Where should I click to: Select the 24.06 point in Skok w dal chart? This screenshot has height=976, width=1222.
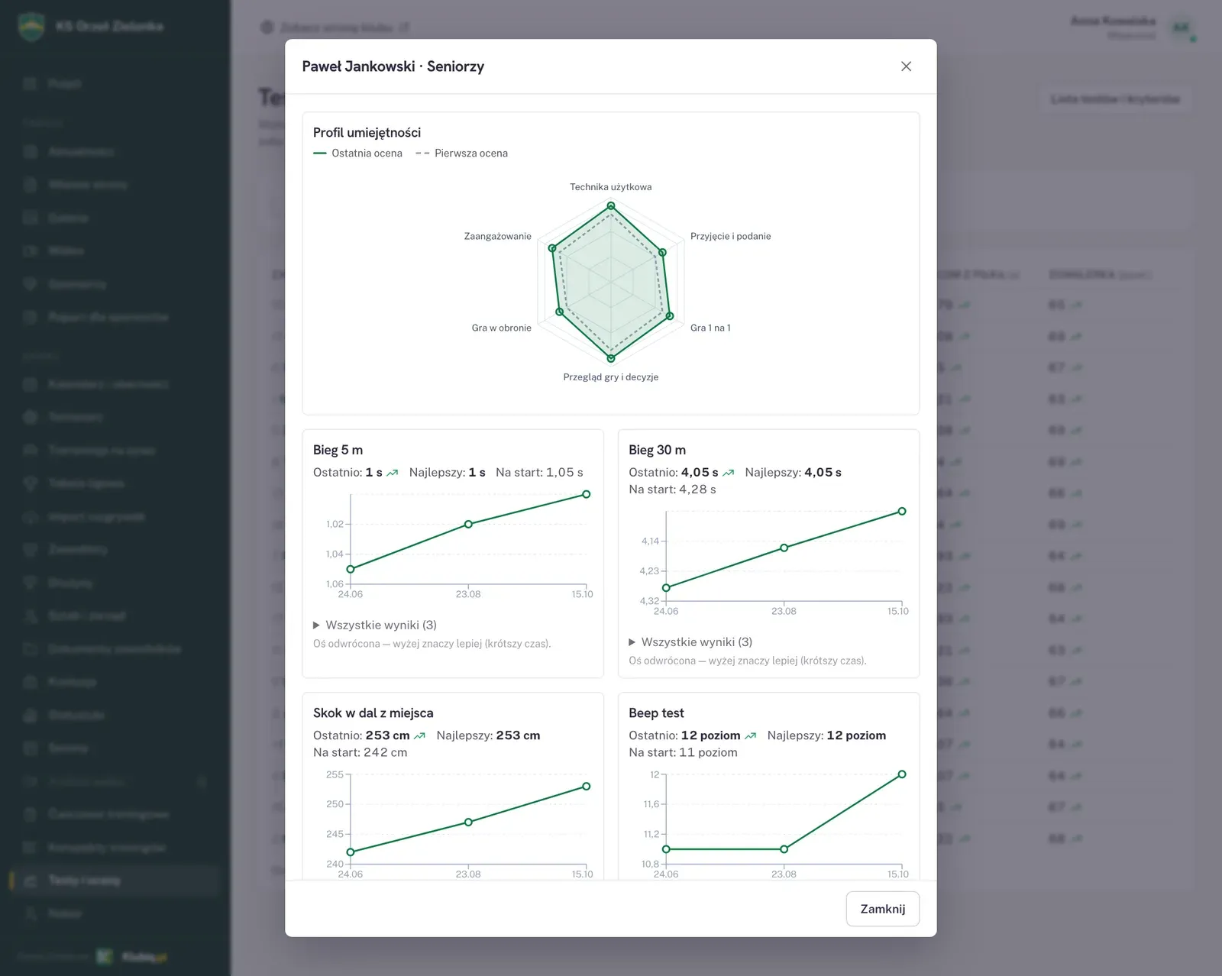(351, 852)
